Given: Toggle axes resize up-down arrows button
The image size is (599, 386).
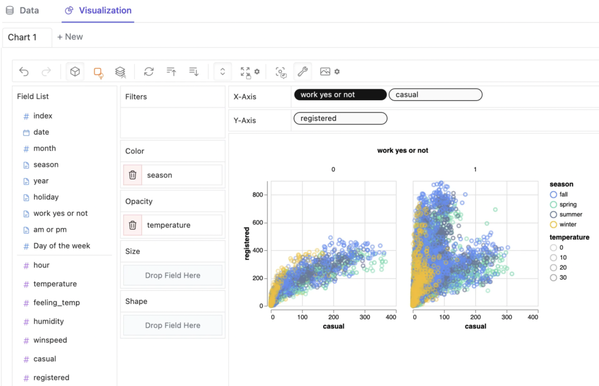Looking at the screenshot, I should click(222, 71).
